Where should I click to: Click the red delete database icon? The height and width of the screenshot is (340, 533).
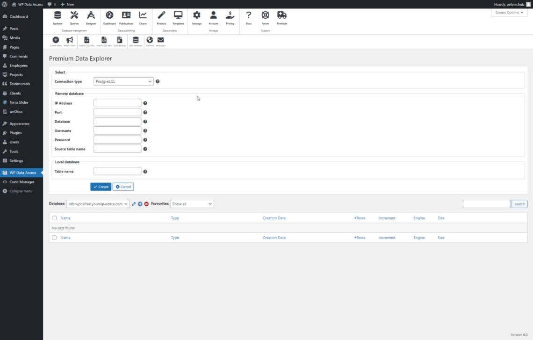tap(146, 204)
